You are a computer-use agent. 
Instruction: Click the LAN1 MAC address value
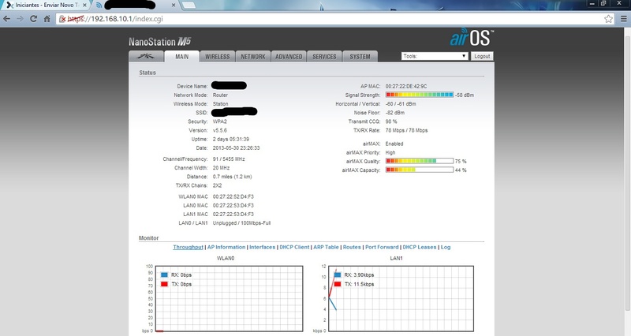pyautogui.click(x=233, y=214)
